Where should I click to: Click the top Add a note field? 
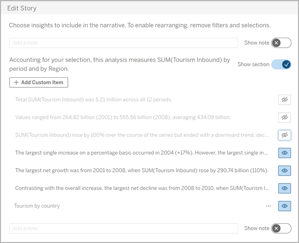tap(123, 43)
